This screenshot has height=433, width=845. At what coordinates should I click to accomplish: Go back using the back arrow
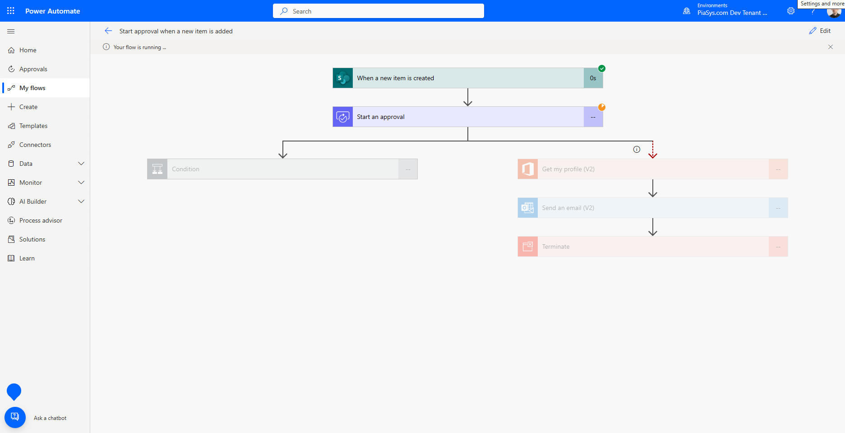pyautogui.click(x=108, y=31)
